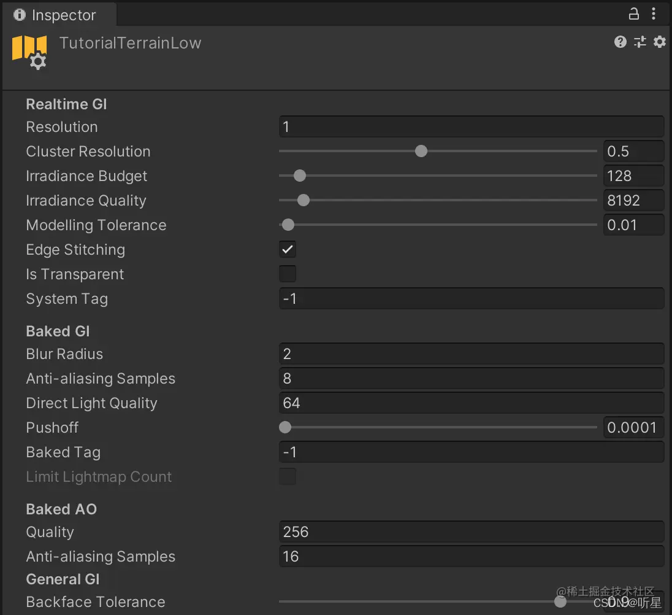This screenshot has height=615, width=672.
Task: Click the System Tag label
Action: [x=67, y=299]
